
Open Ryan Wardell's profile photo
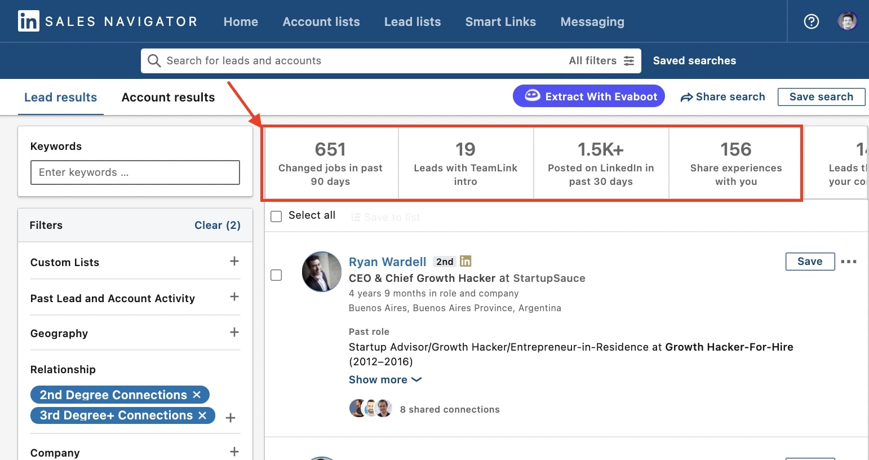point(322,272)
